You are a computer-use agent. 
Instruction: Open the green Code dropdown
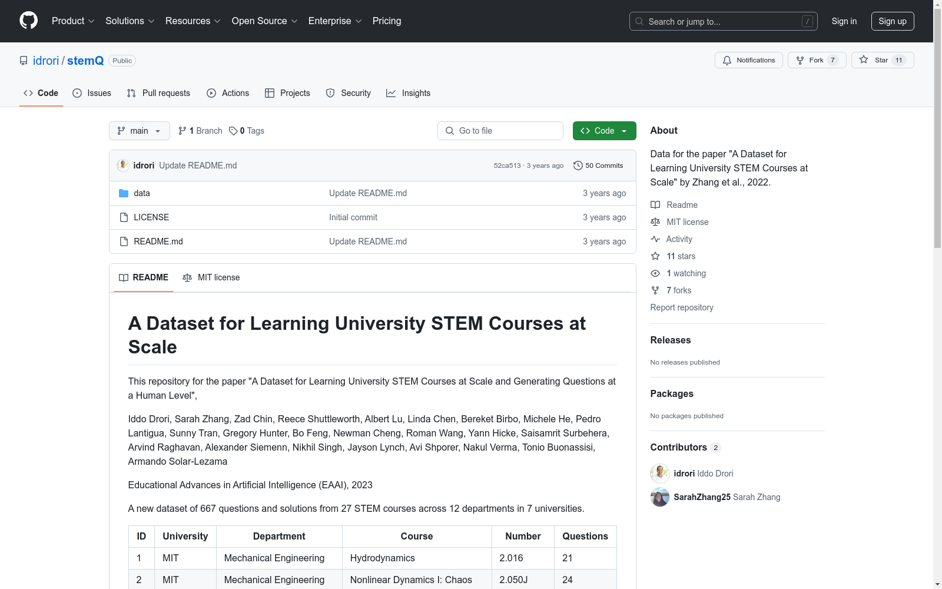point(604,131)
